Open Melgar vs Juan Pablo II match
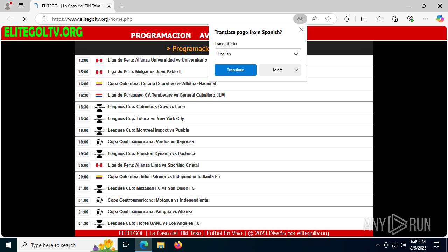Viewport: 448px width, 252px height. (x=145, y=72)
